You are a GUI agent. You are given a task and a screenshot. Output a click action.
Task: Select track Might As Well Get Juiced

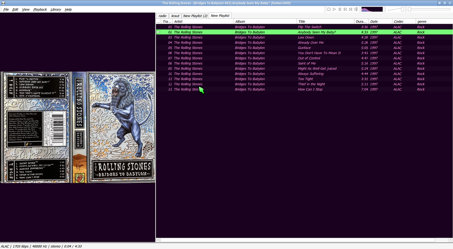click(x=304, y=69)
